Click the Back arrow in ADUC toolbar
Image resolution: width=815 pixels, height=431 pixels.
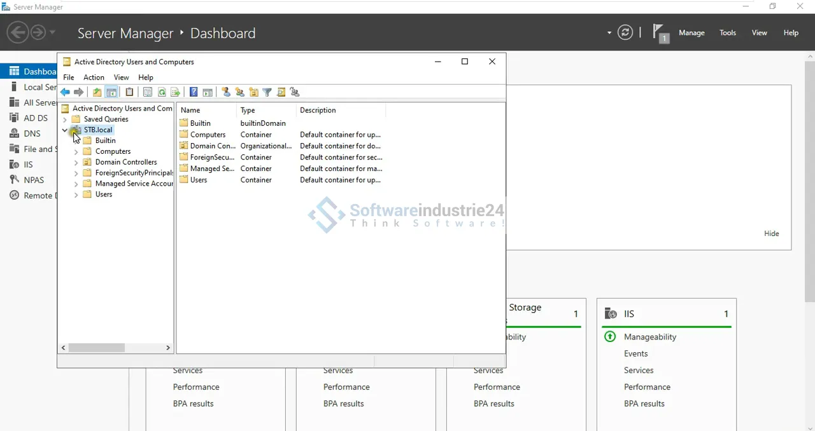[65, 92]
